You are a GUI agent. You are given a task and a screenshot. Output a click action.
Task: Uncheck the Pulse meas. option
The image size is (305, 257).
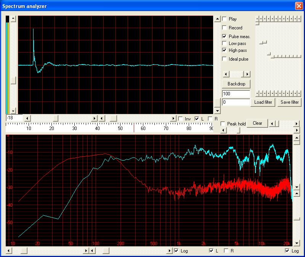224,36
